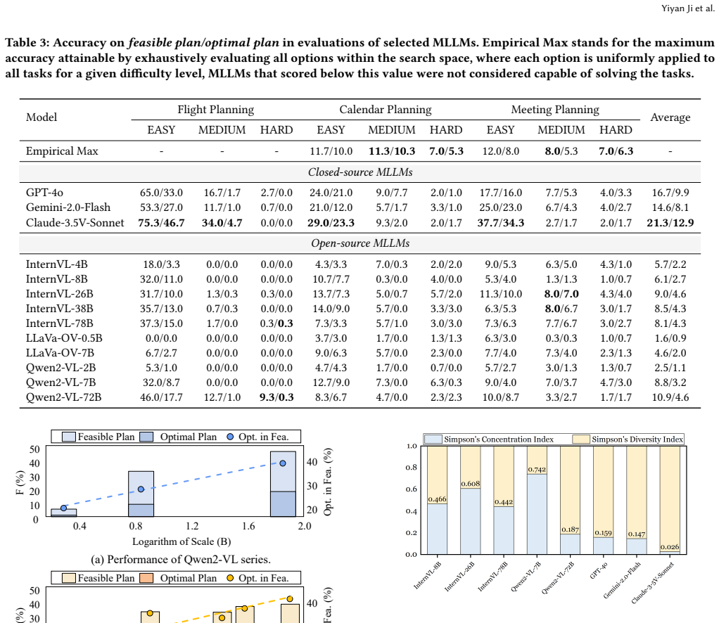Select cell value '65.0/33.0' in GPT-4o row
The image size is (719, 623).
pos(161,193)
